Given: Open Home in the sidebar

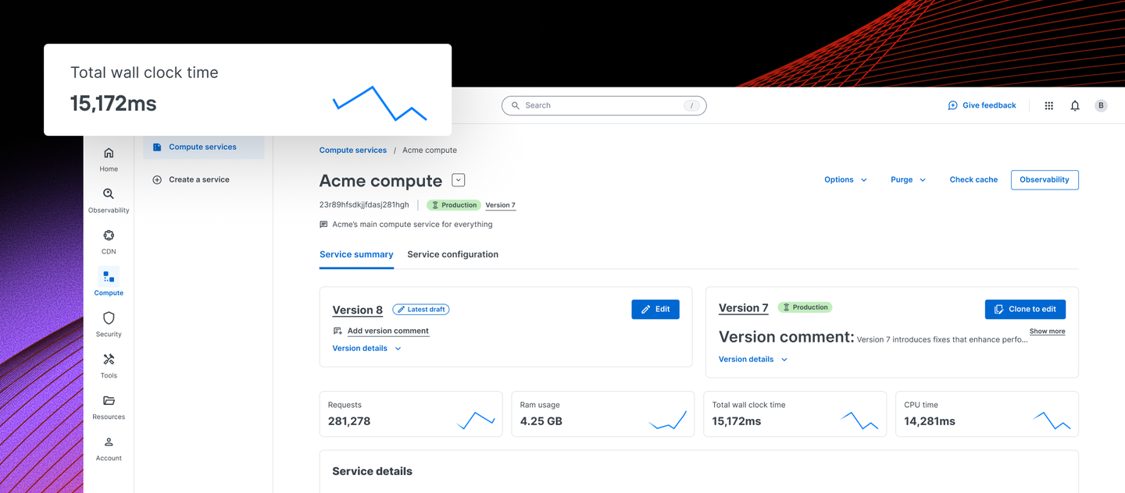Looking at the screenshot, I should pos(109,159).
